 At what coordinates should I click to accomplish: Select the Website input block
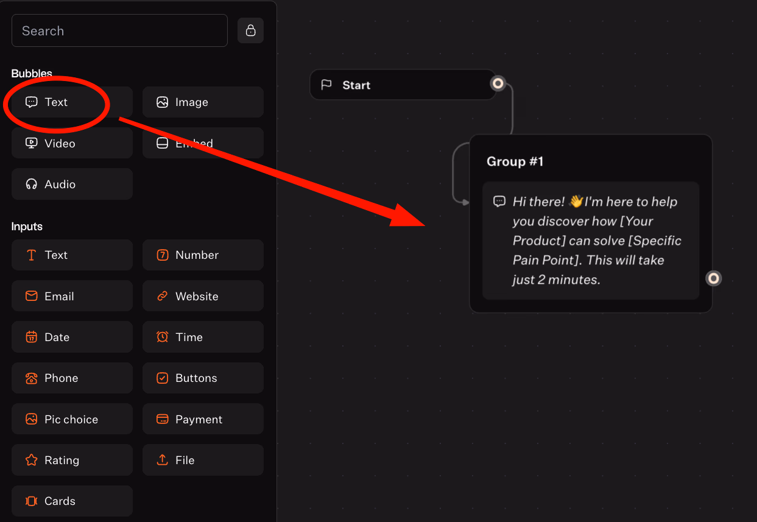(203, 295)
